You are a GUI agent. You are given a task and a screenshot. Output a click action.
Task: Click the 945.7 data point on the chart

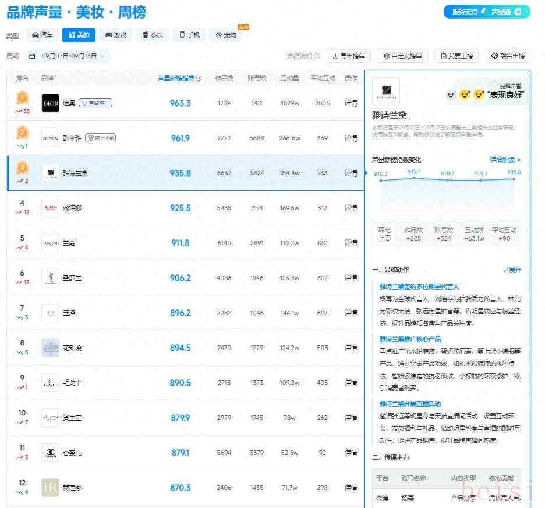[414, 178]
